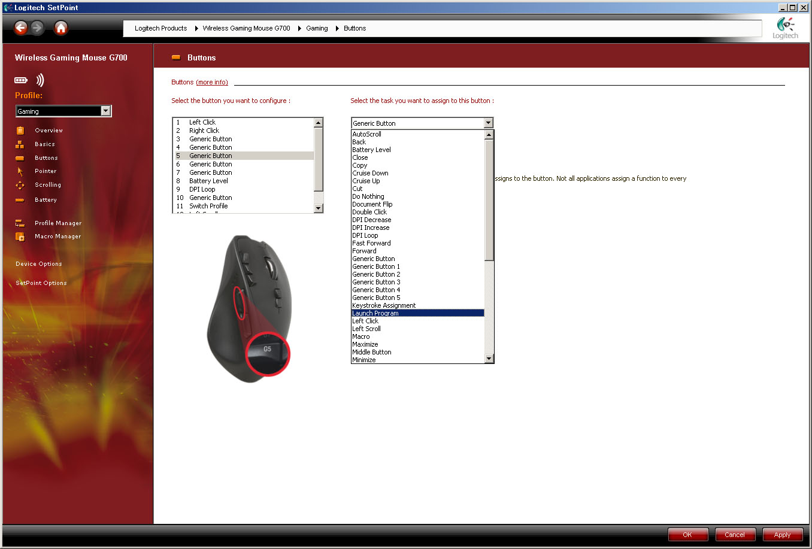
Task: Click the G5 button on mouse image
Action: tap(268, 353)
